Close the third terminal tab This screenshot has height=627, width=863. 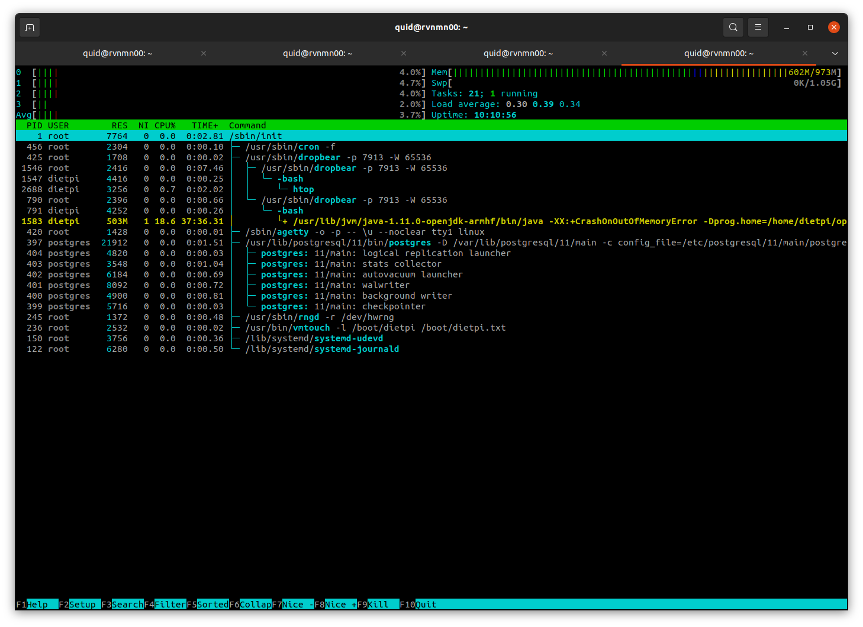click(x=604, y=53)
